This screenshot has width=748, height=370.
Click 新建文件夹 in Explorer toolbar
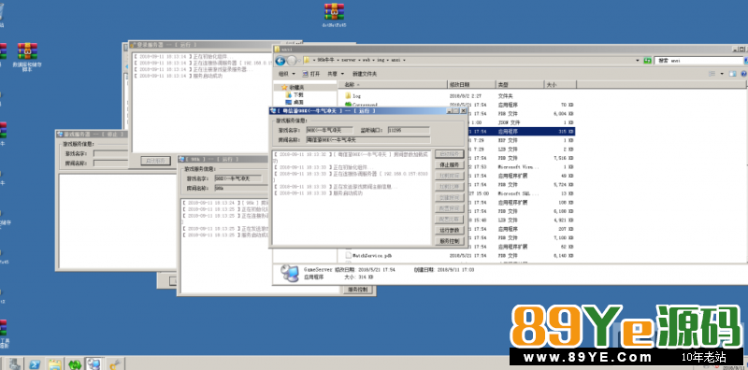tap(365, 74)
